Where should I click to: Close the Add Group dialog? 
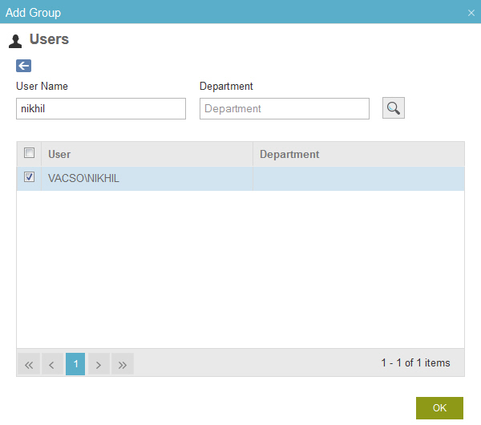[x=471, y=13]
